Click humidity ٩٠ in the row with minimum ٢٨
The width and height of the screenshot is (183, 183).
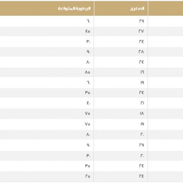pyautogui.click(x=88, y=52)
